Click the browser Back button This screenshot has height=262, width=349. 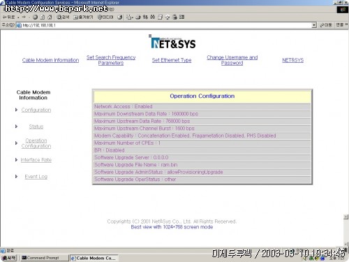pos(8,17)
